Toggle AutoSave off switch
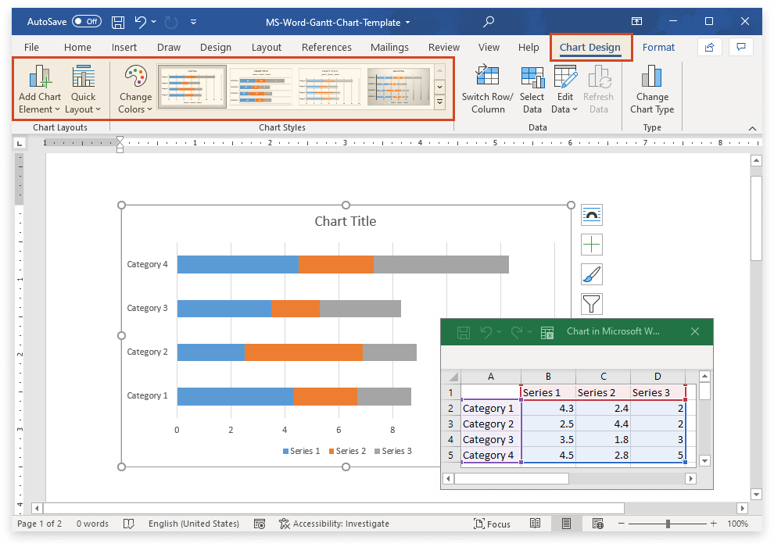The width and height of the screenshot is (774, 547). 87,21
